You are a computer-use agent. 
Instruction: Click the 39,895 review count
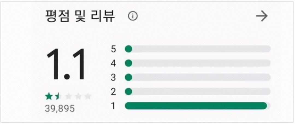60,108
